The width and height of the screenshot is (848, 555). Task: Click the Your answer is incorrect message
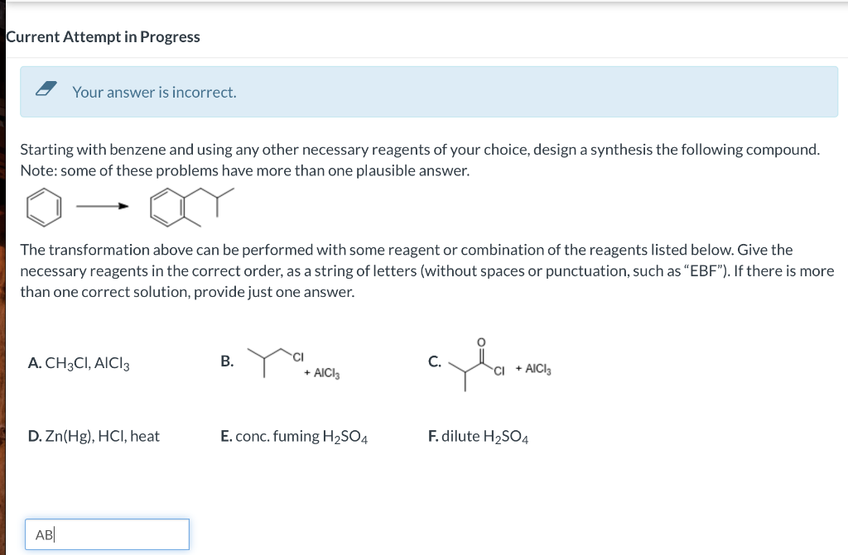(154, 93)
